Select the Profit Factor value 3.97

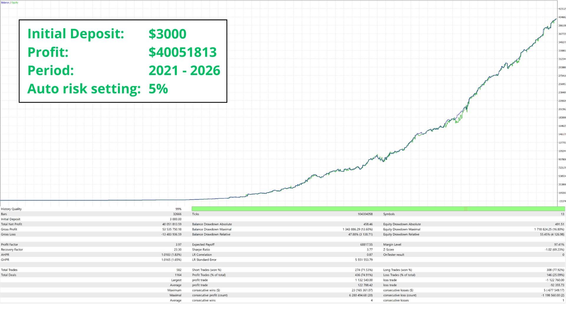pos(178,245)
